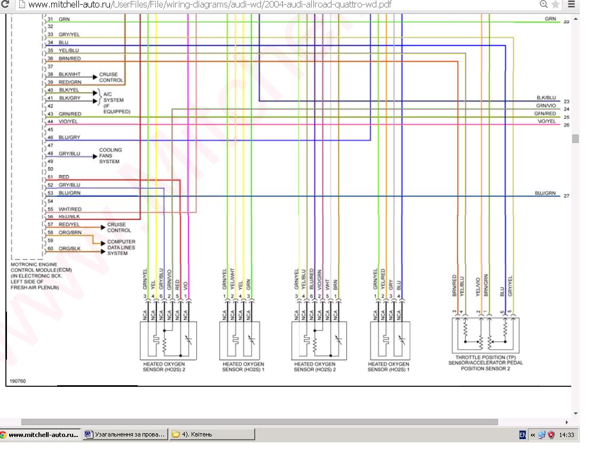This screenshot has height=461, width=615.
Task: Select the www.mitchell-auto.ru Chrome taskbar button
Action: tap(40, 435)
